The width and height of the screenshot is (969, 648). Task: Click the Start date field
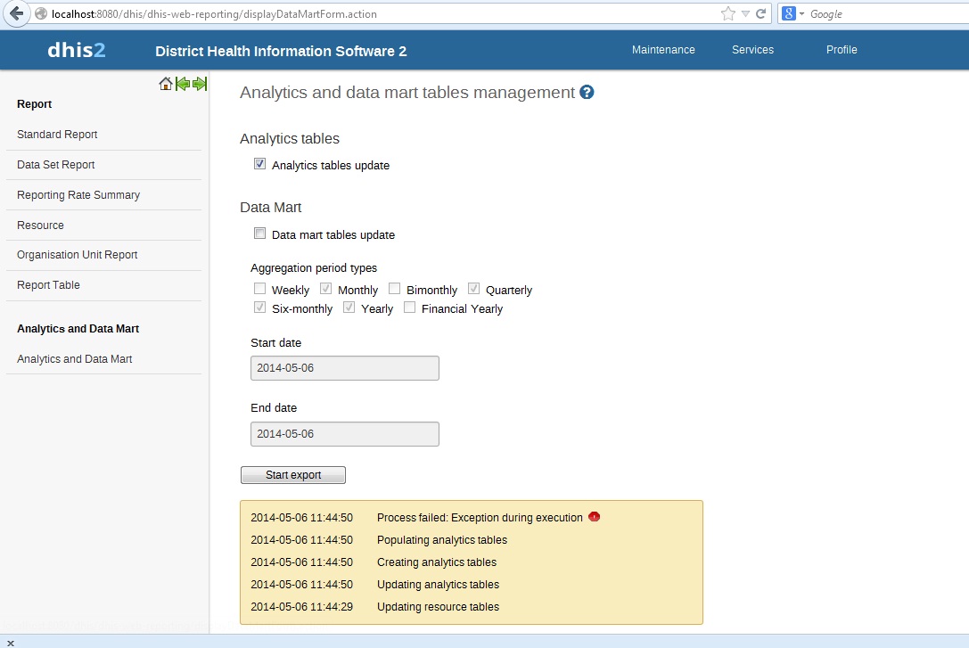(x=345, y=368)
